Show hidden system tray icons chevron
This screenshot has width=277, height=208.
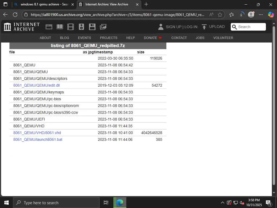tap(223, 203)
